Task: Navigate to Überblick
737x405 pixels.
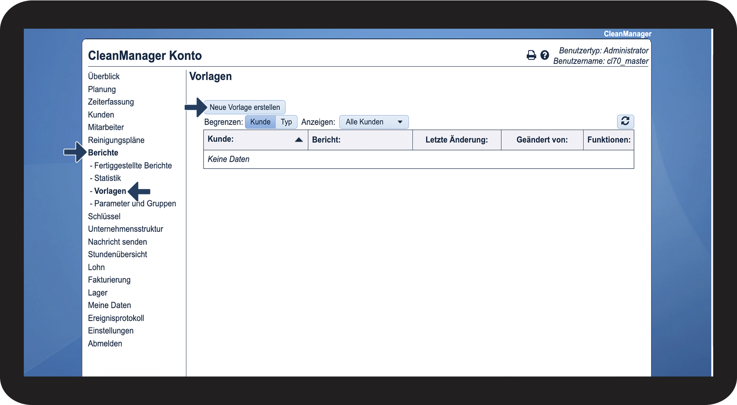Action: point(104,76)
